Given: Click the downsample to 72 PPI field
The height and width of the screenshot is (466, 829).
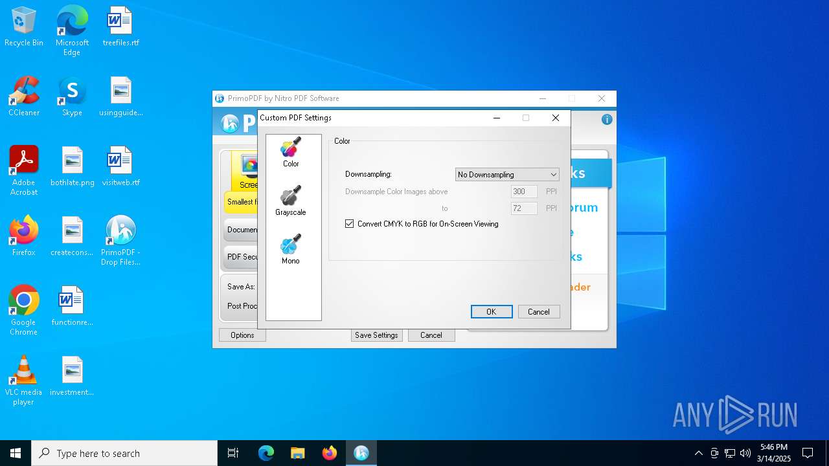Looking at the screenshot, I should coord(524,208).
